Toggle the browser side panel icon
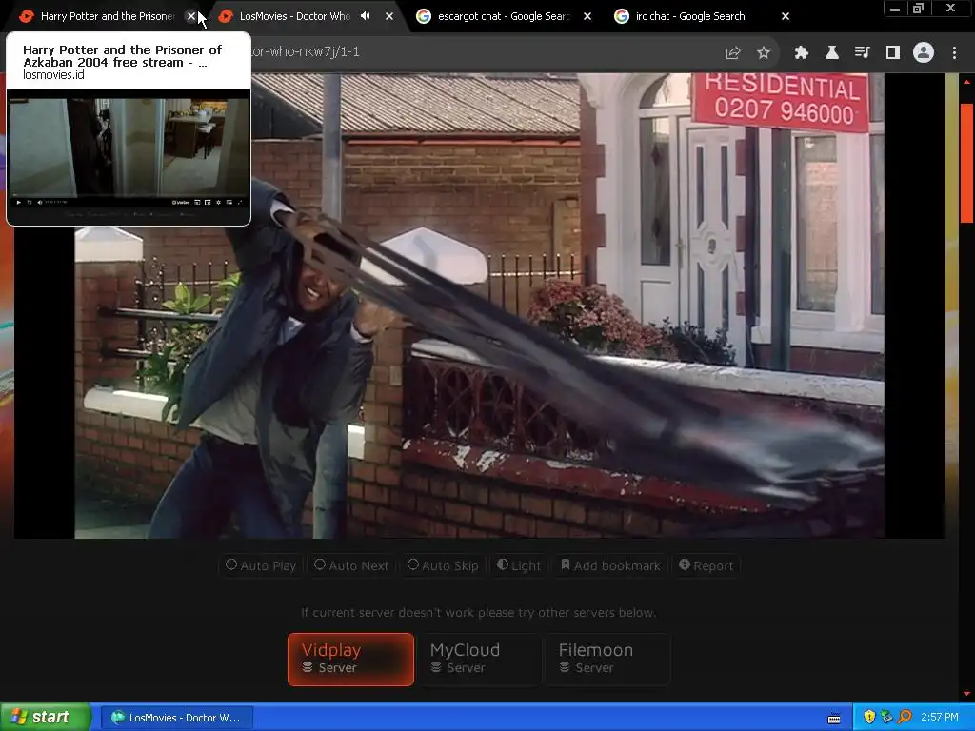Screen dimensions: 975x731 (x=893, y=53)
